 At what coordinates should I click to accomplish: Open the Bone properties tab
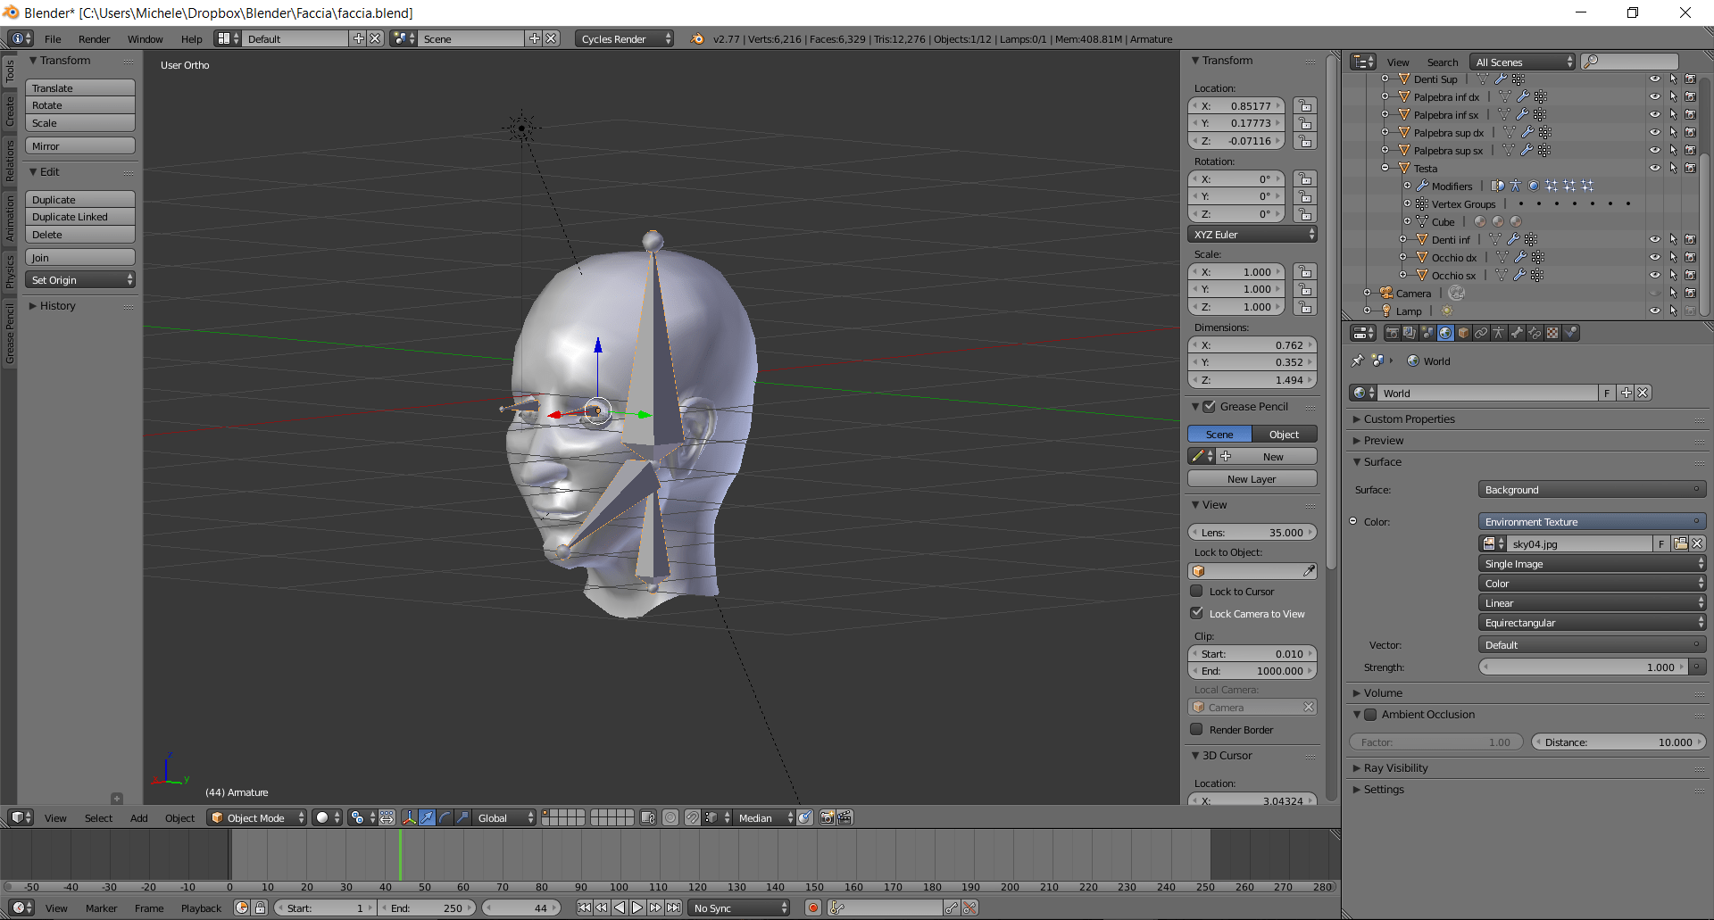coord(1517,333)
